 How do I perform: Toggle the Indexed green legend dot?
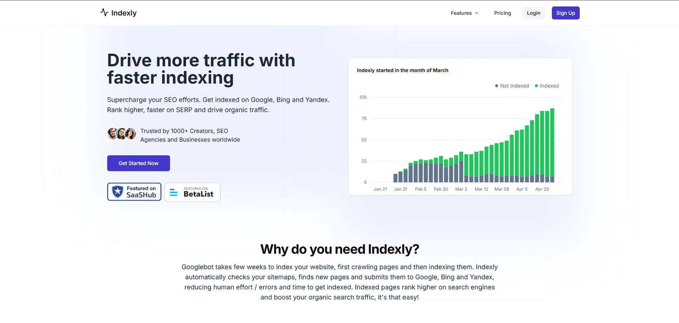(536, 86)
